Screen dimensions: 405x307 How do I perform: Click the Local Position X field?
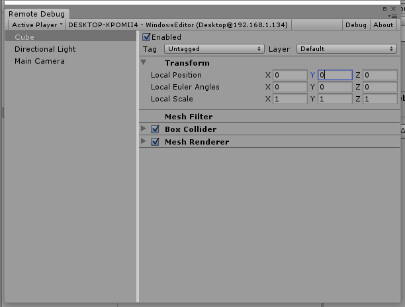pyautogui.click(x=290, y=75)
